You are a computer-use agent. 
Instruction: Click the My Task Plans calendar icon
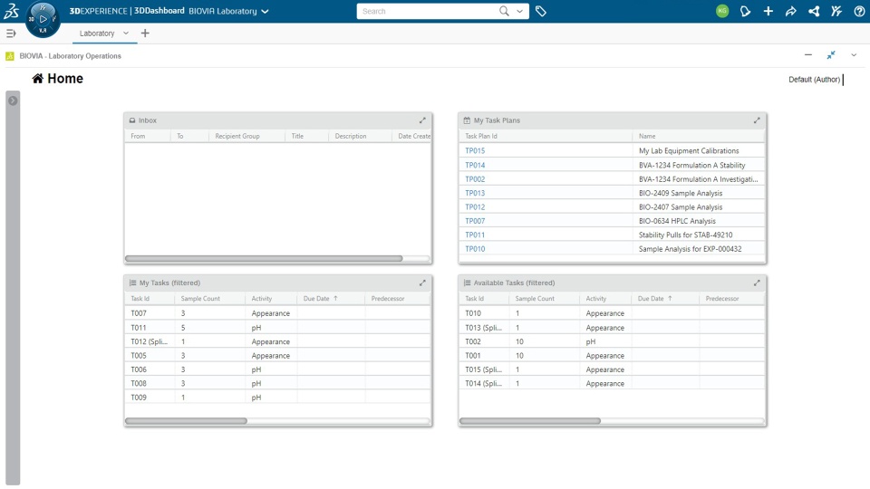click(x=467, y=120)
